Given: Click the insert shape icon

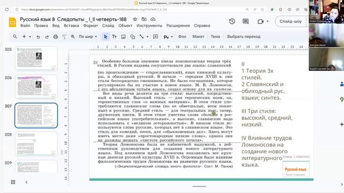Looking at the screenshot, I should click(133, 37).
